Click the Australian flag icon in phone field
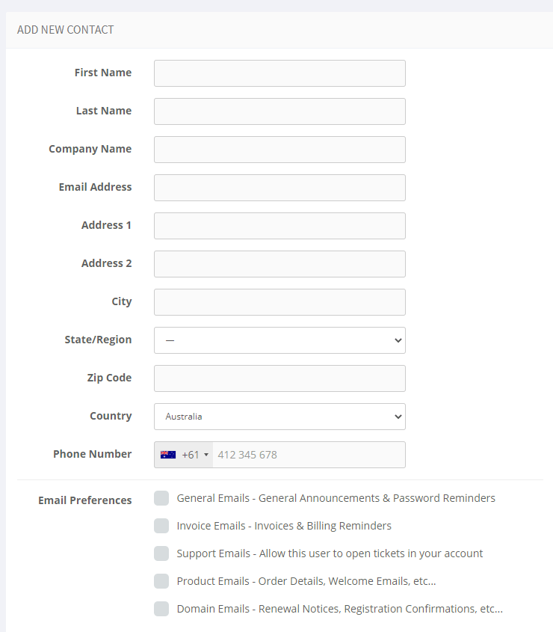The height and width of the screenshot is (632, 553). click(167, 454)
